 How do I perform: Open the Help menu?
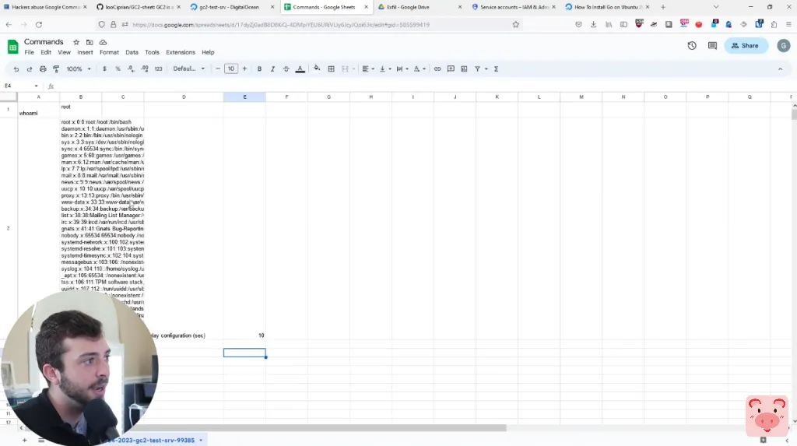[208, 52]
